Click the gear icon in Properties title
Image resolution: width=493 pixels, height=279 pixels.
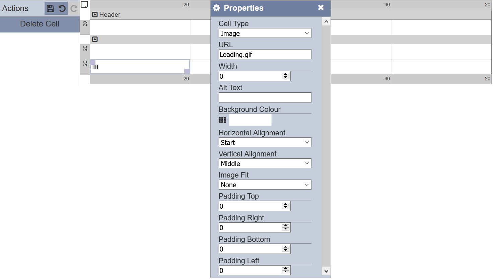(x=217, y=8)
